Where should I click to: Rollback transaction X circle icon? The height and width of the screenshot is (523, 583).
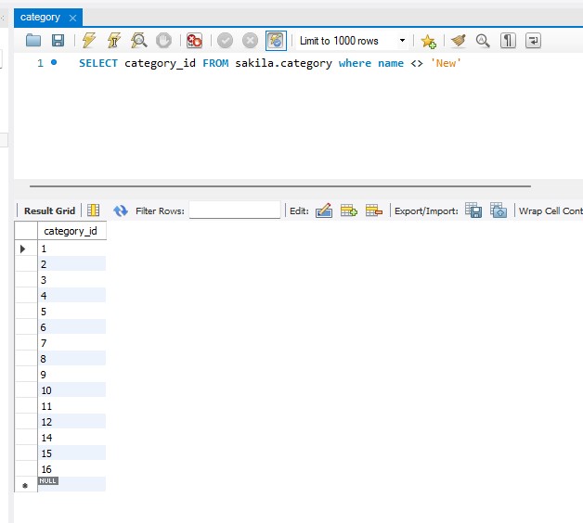pyautogui.click(x=250, y=40)
